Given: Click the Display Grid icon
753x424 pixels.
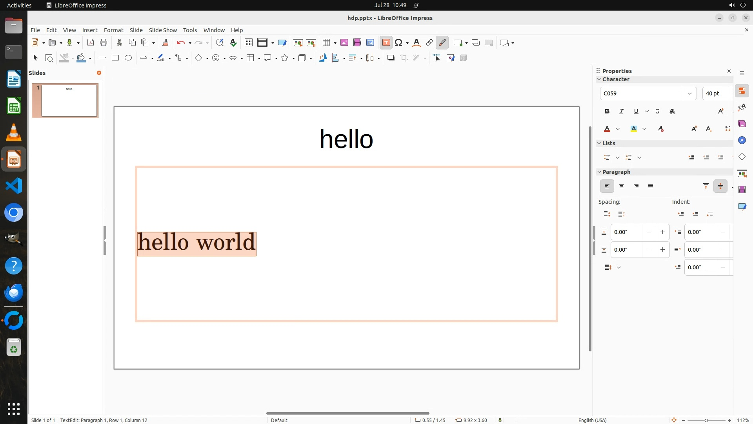Looking at the screenshot, I should click(x=248, y=43).
